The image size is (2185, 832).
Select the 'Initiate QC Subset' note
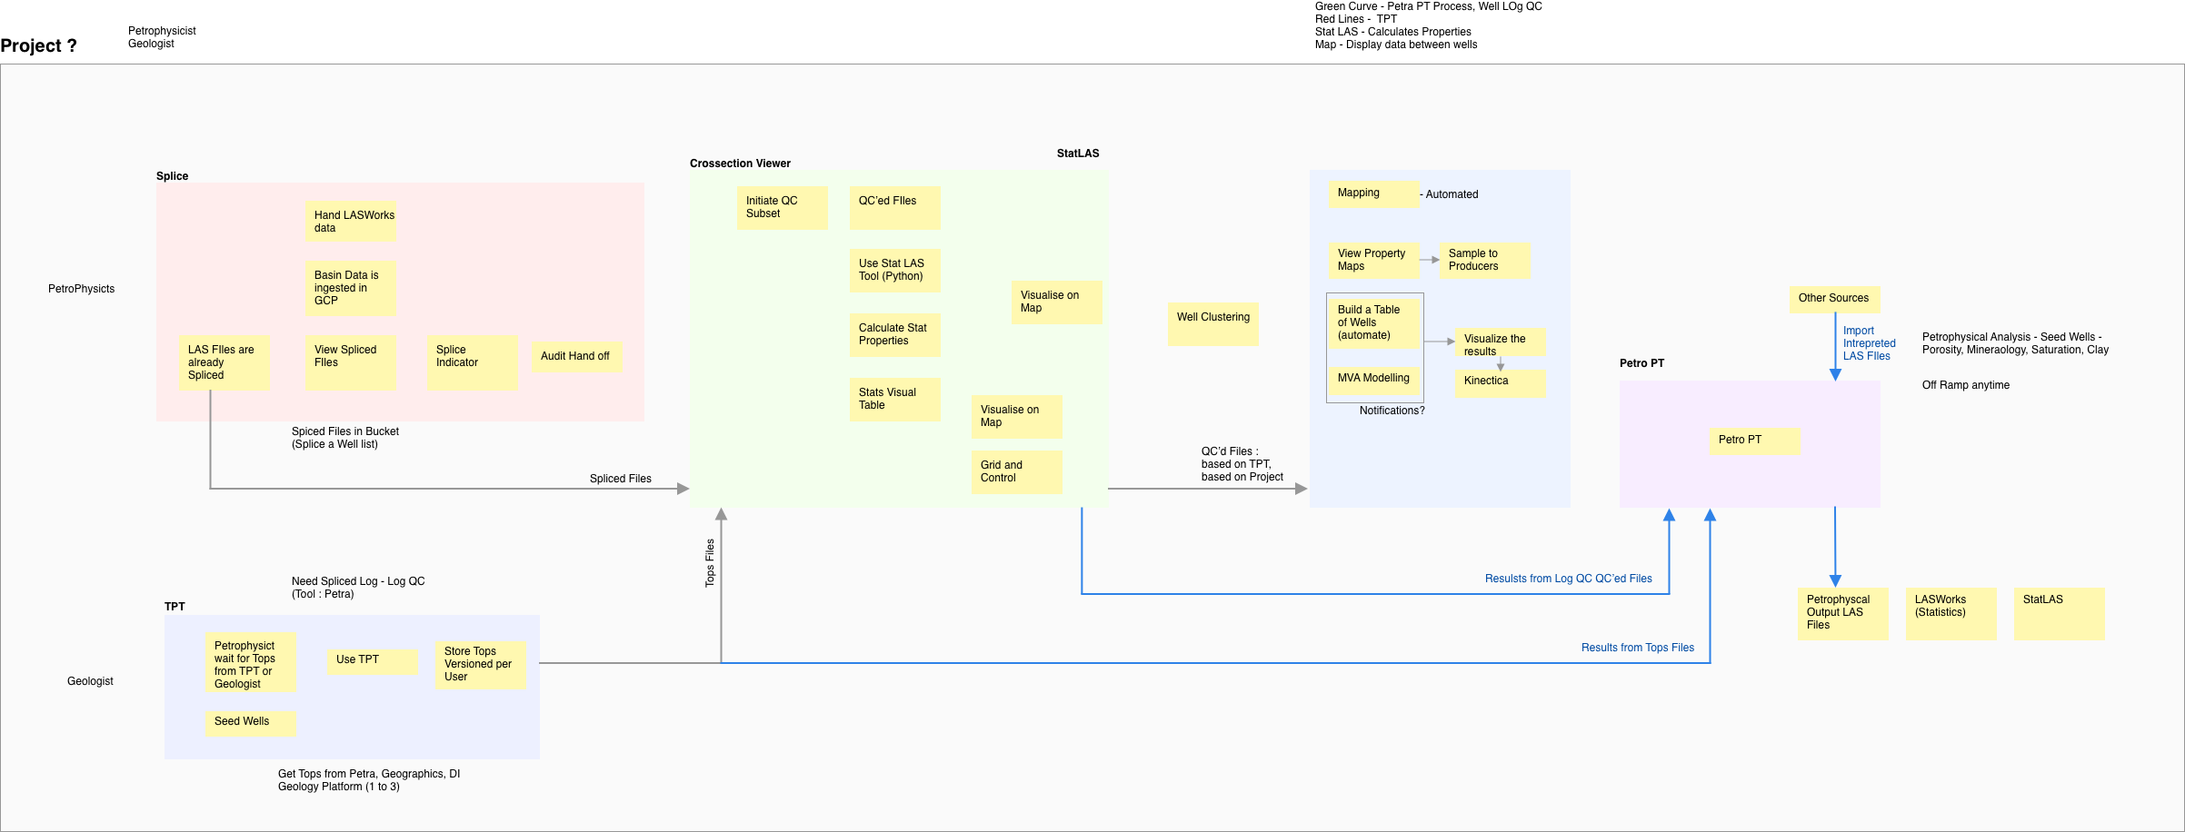coord(782,208)
